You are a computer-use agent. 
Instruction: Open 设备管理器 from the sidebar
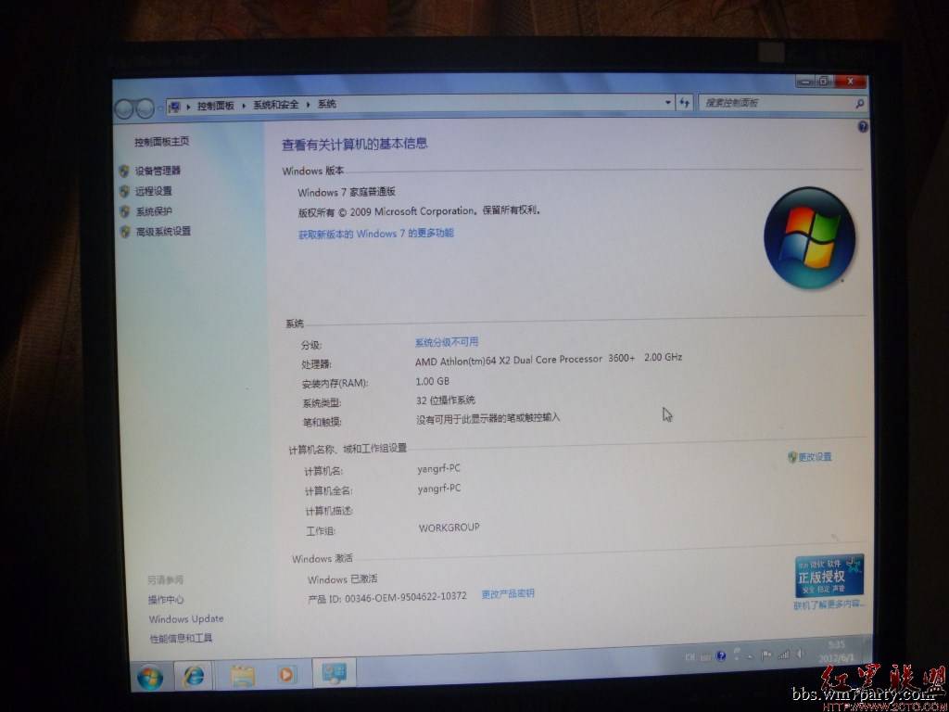point(158,171)
